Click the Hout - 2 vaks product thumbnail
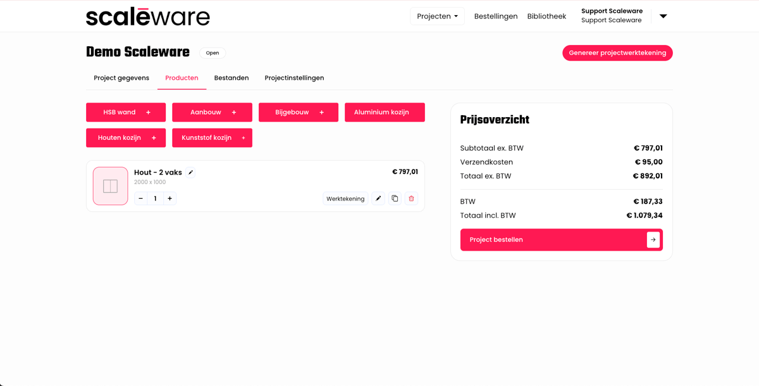Viewport: 759px width, 386px height. point(111,186)
